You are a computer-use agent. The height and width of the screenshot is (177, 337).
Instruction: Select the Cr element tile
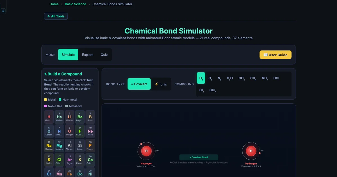point(49,173)
